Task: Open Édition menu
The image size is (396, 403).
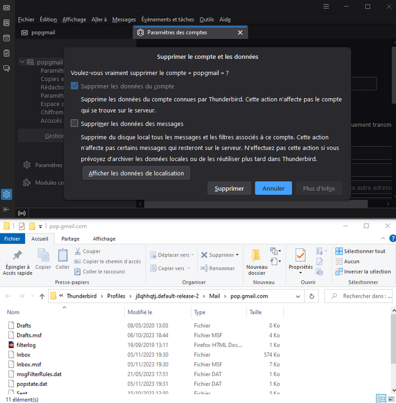Action: 48,20
